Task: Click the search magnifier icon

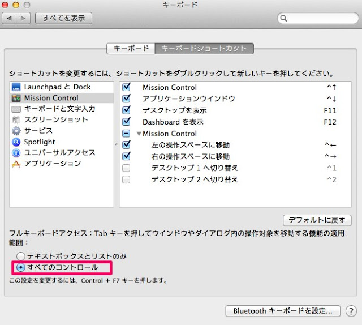Action: pyautogui.click(x=283, y=18)
